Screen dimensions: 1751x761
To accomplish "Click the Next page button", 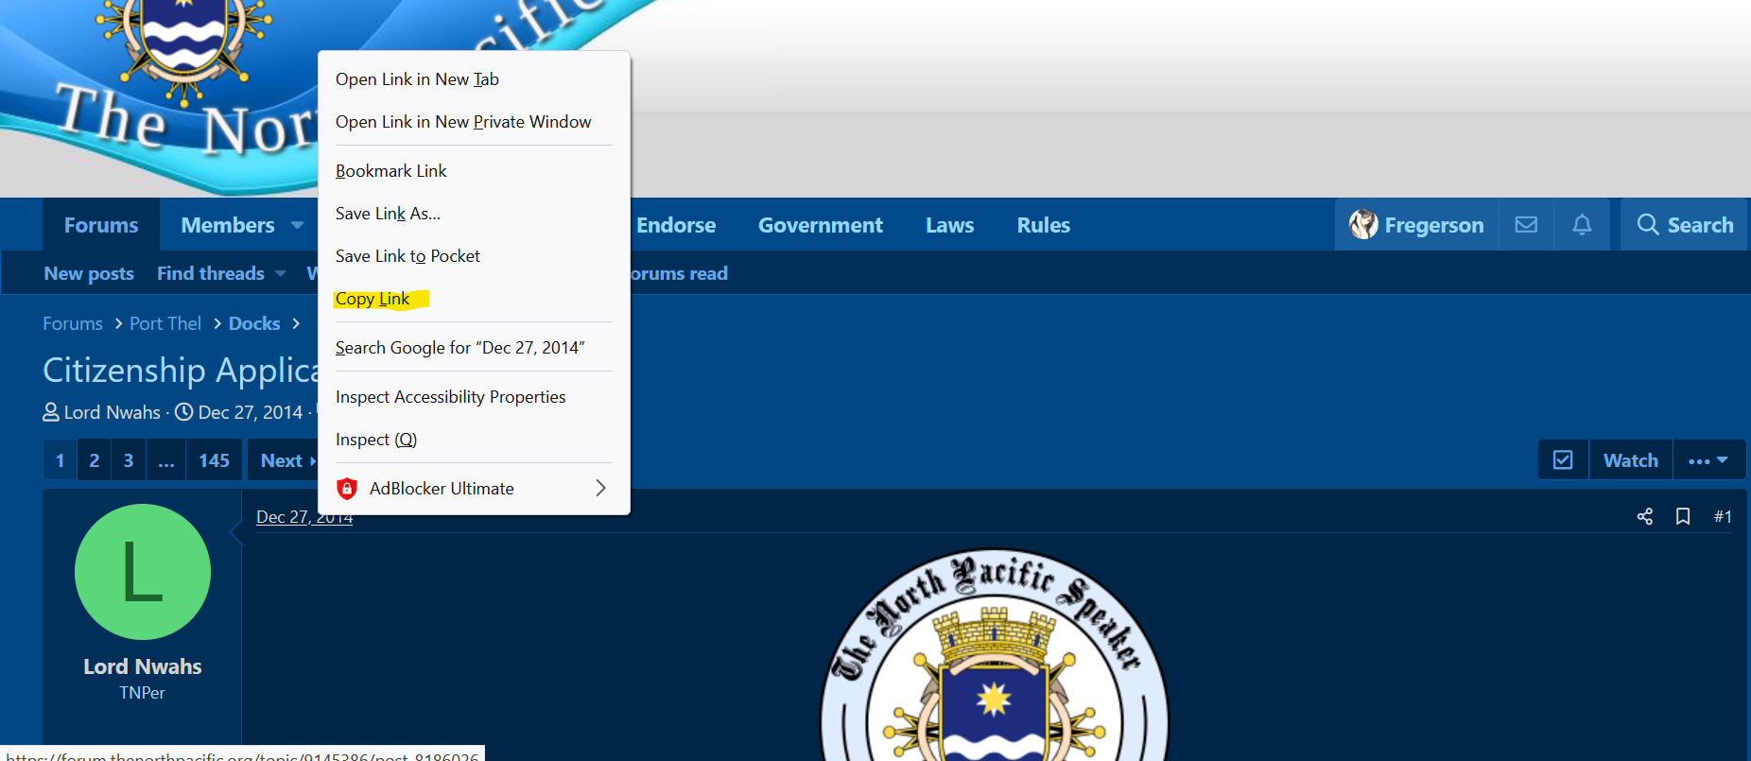I will pos(284,460).
